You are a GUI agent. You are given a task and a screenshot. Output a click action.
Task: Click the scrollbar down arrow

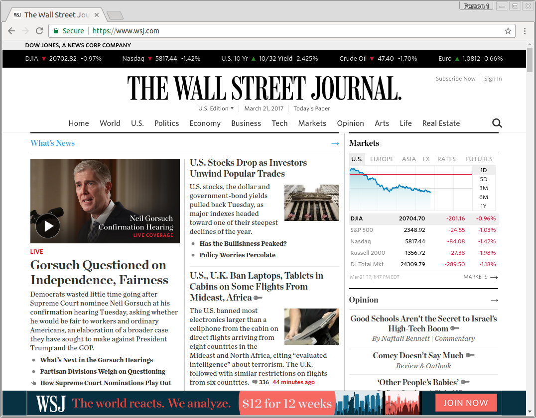point(530,412)
